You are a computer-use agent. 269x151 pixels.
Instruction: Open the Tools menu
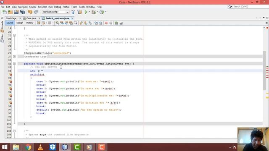click(x=82, y=7)
